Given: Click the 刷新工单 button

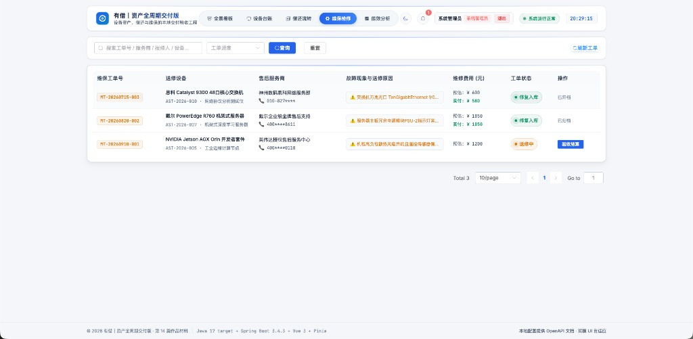Looking at the screenshot, I should pyautogui.click(x=585, y=48).
